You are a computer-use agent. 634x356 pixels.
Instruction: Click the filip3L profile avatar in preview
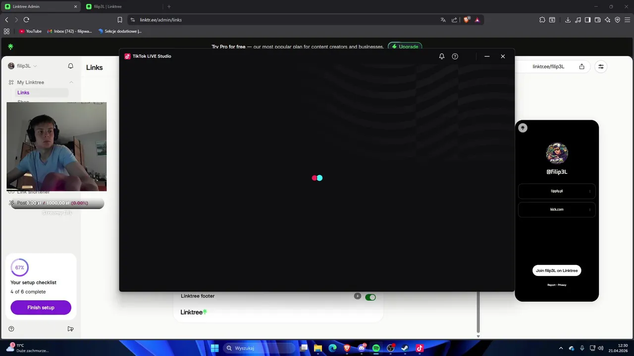tap(557, 153)
